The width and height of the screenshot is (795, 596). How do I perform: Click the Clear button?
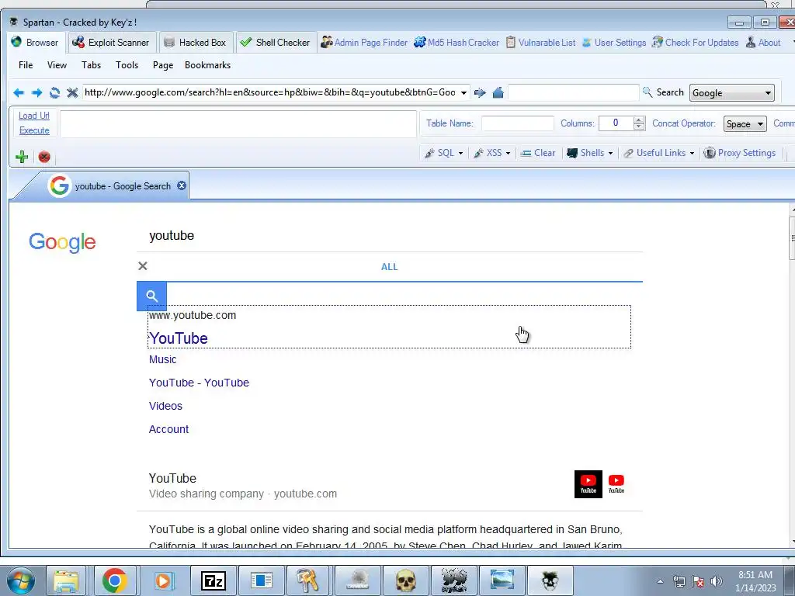[x=538, y=153]
